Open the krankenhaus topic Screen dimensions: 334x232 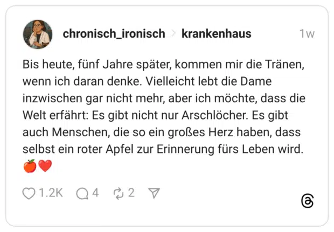coord(216,34)
